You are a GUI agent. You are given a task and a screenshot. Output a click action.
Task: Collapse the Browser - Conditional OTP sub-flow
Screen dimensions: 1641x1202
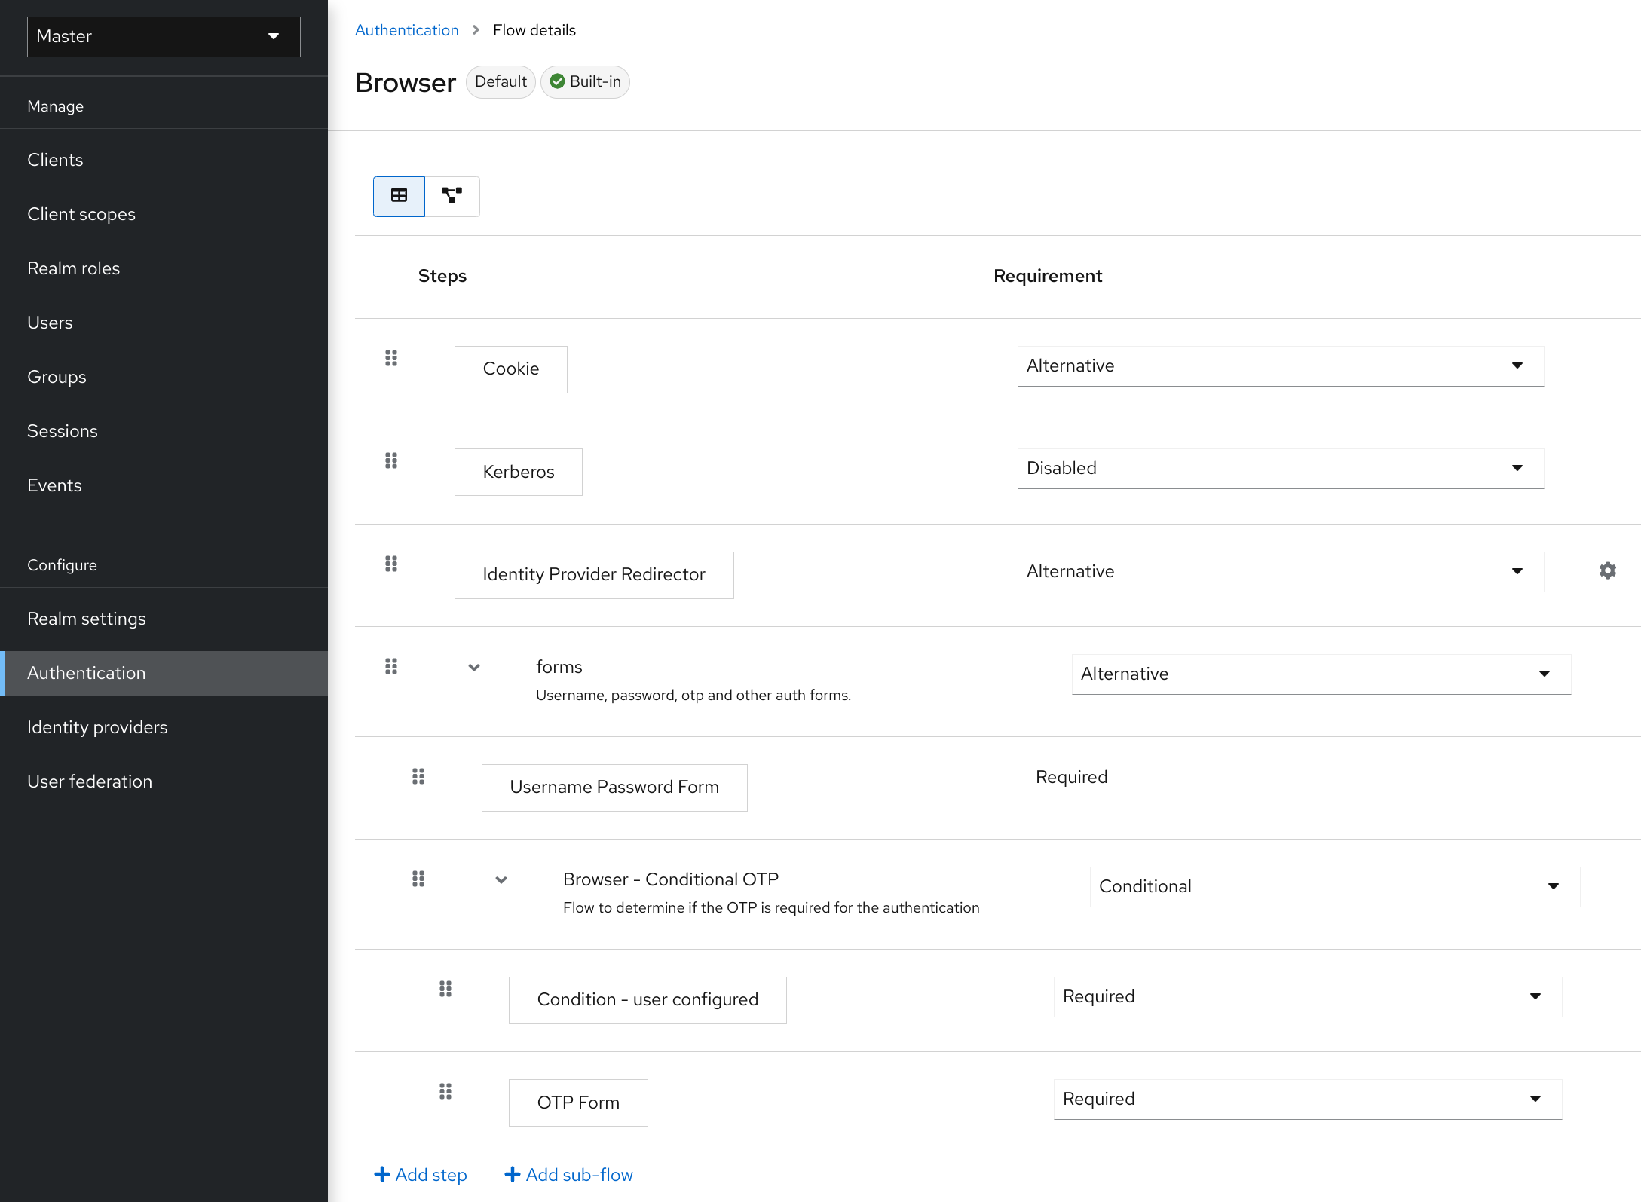[501, 879]
